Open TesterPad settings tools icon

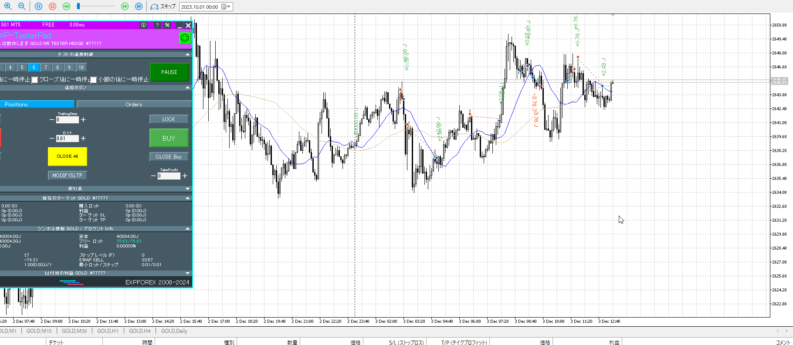tap(167, 25)
